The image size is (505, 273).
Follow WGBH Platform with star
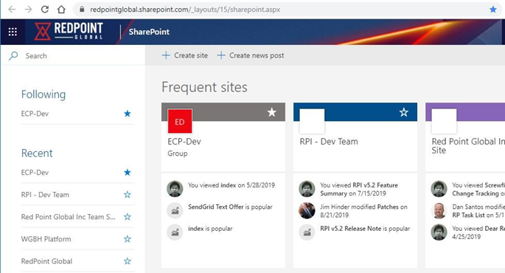tap(128, 239)
